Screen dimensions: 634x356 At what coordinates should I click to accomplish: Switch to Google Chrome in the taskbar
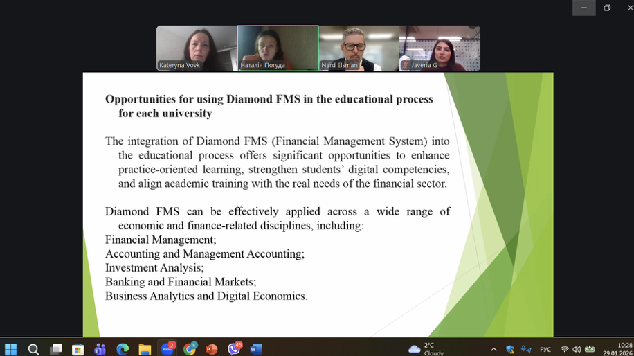pyautogui.click(x=189, y=349)
